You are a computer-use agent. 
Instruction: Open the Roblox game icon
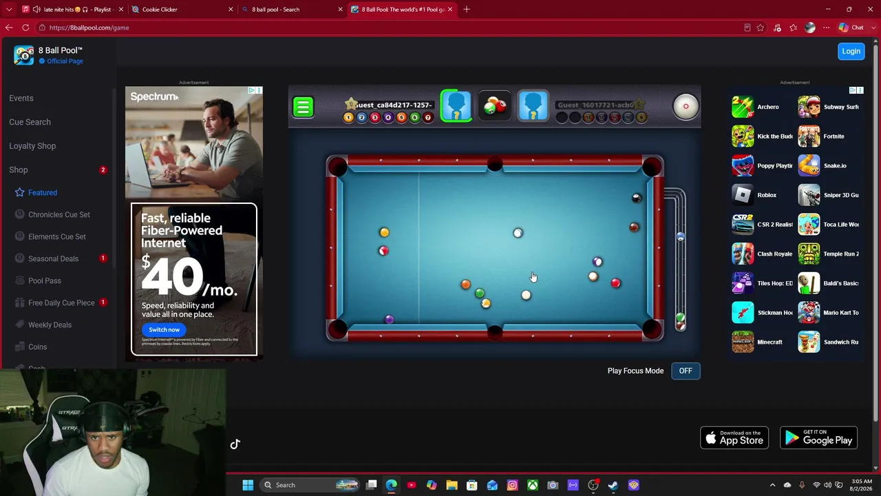click(x=743, y=195)
